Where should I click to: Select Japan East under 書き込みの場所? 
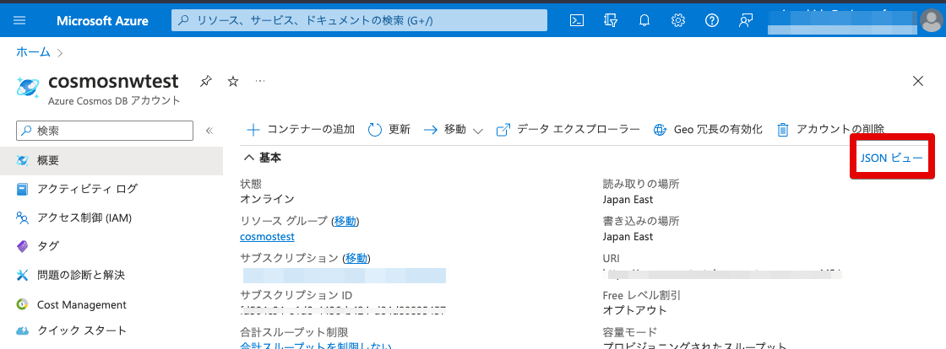[628, 237]
